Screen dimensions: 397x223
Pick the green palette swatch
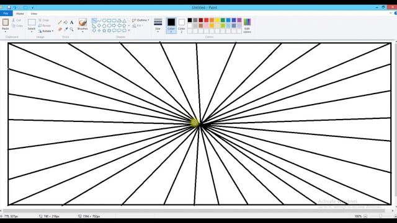point(223,20)
